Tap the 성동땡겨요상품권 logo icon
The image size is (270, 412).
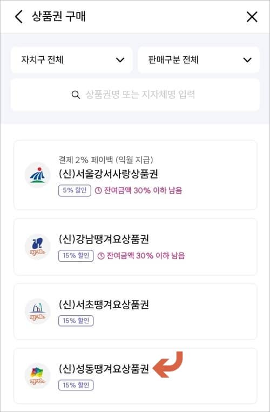click(x=37, y=376)
